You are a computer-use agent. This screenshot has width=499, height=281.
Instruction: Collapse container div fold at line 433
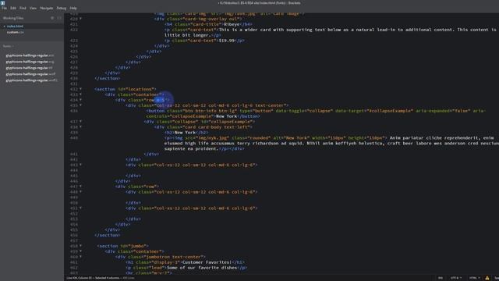tap(80, 94)
